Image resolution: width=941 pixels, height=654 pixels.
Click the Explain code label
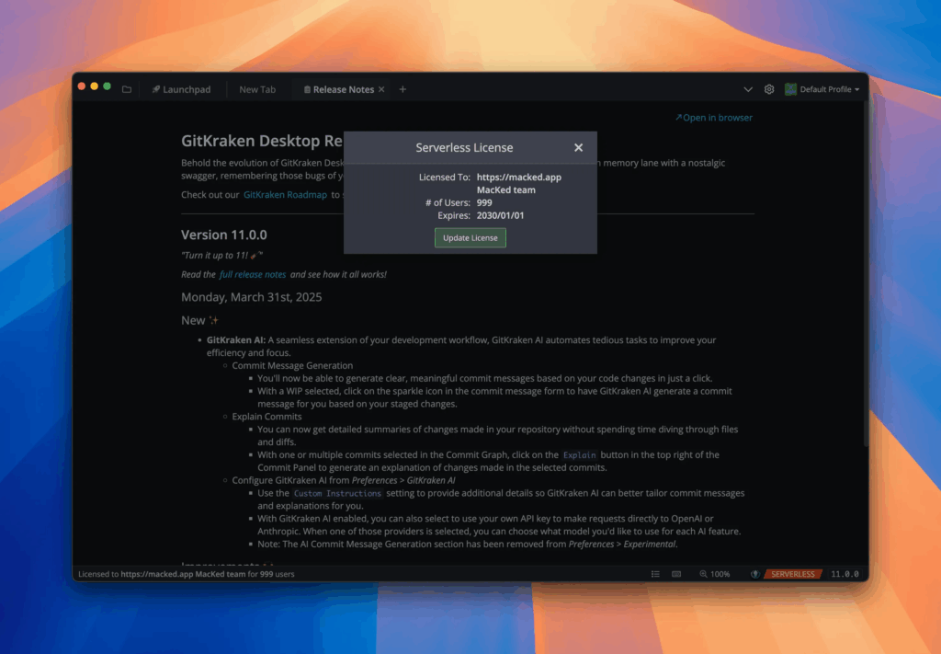[x=579, y=455]
